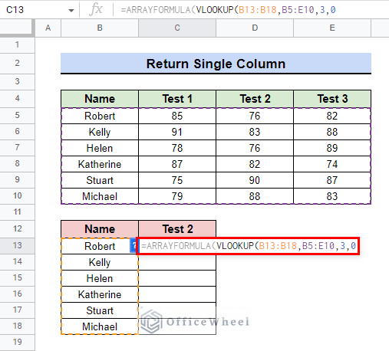Click the Test 2 header in row 4

(x=255, y=99)
